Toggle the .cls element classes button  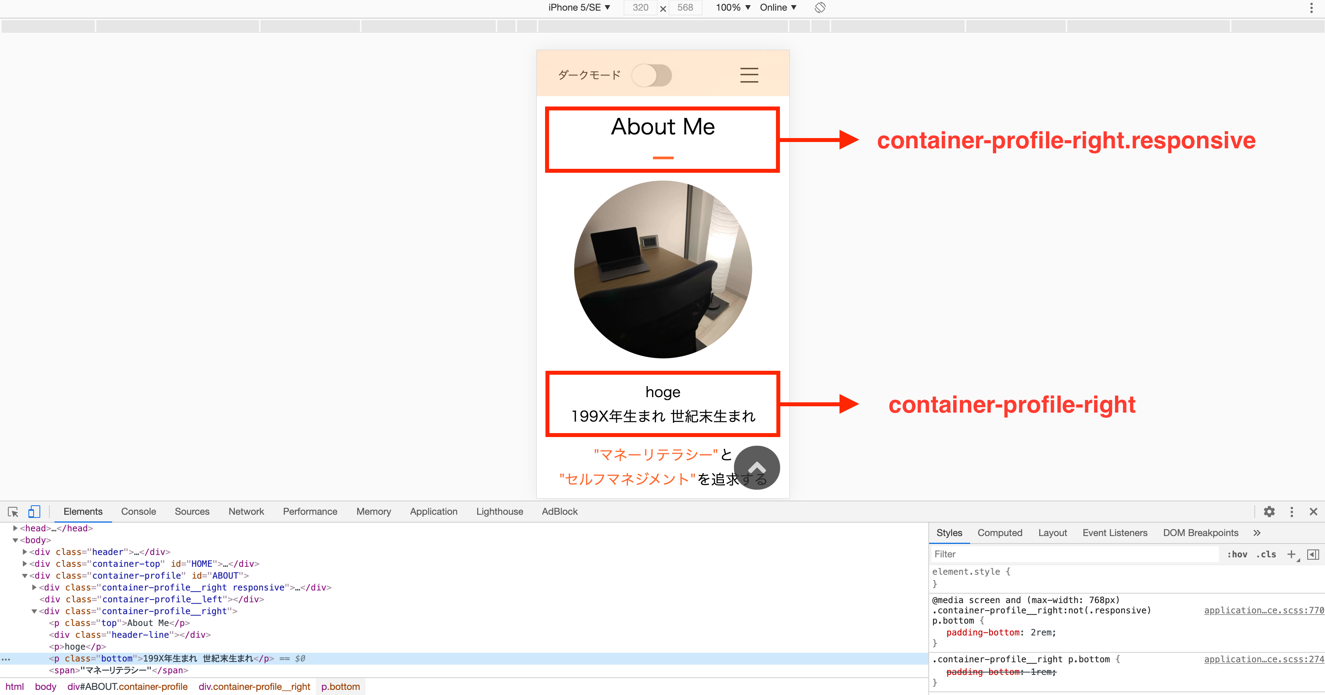point(1266,554)
